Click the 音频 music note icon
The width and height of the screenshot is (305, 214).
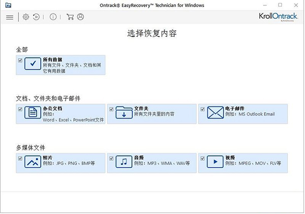point(124,162)
